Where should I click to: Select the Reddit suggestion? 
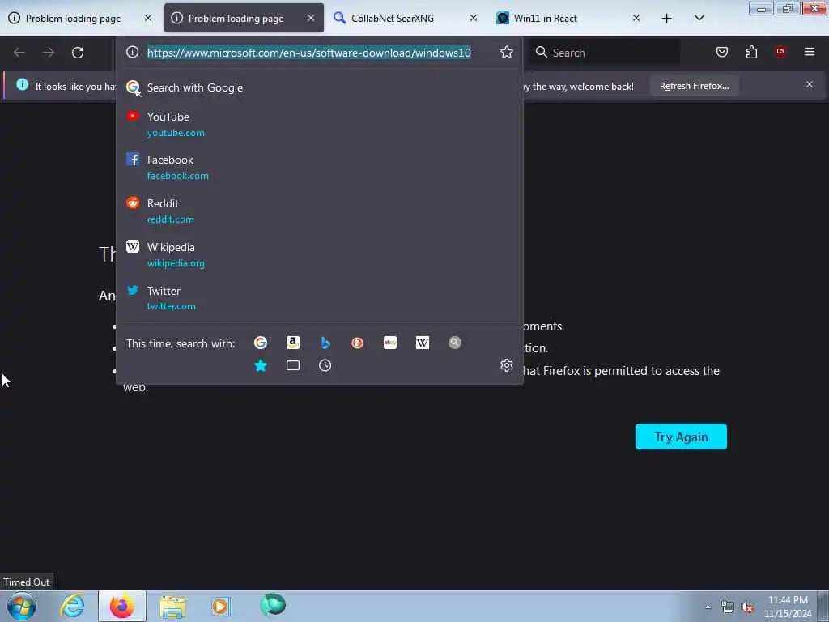(319, 211)
